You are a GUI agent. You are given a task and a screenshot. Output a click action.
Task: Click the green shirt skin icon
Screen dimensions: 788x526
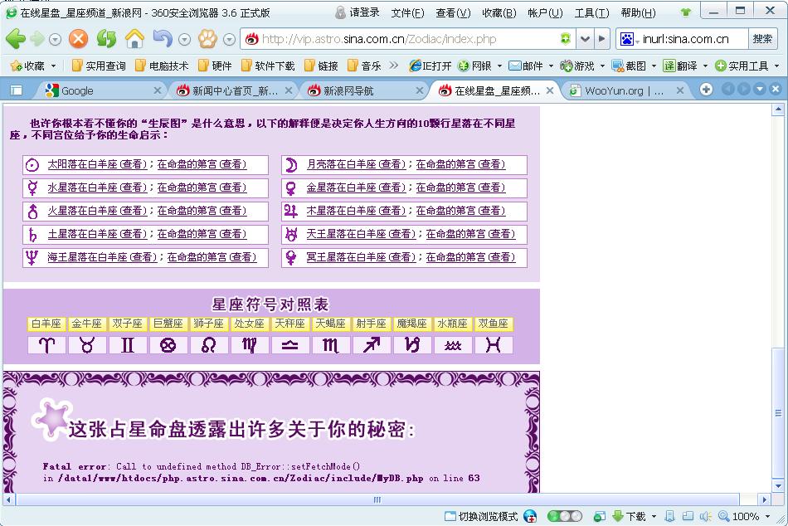tap(685, 12)
